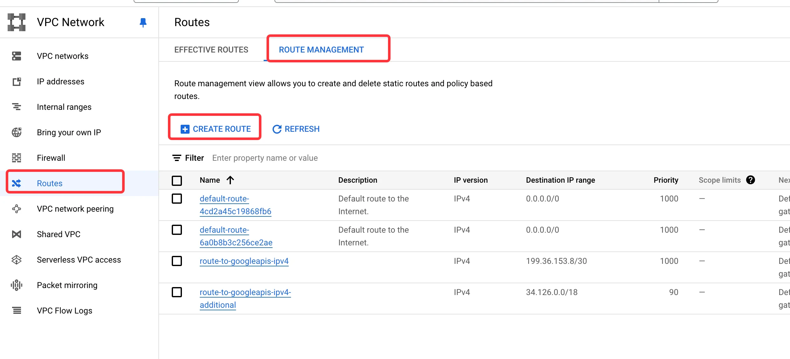Click the Firewall brick wall icon
This screenshot has height=359, width=790.
tap(17, 158)
